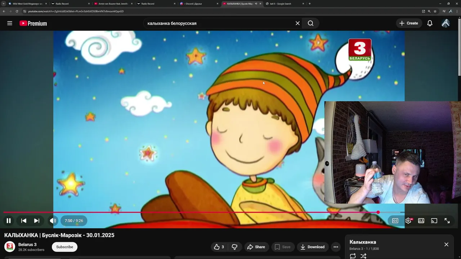
Task: Open install app icon in address bar
Action: coord(424,11)
